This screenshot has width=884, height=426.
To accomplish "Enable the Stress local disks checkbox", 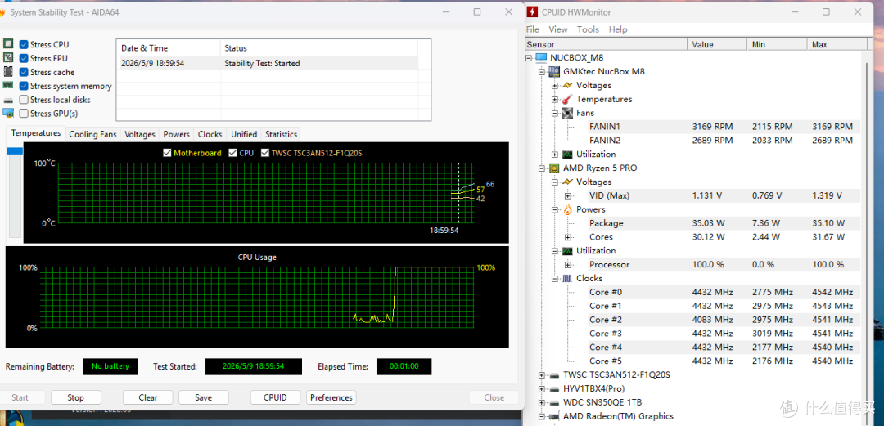I will [x=24, y=100].
